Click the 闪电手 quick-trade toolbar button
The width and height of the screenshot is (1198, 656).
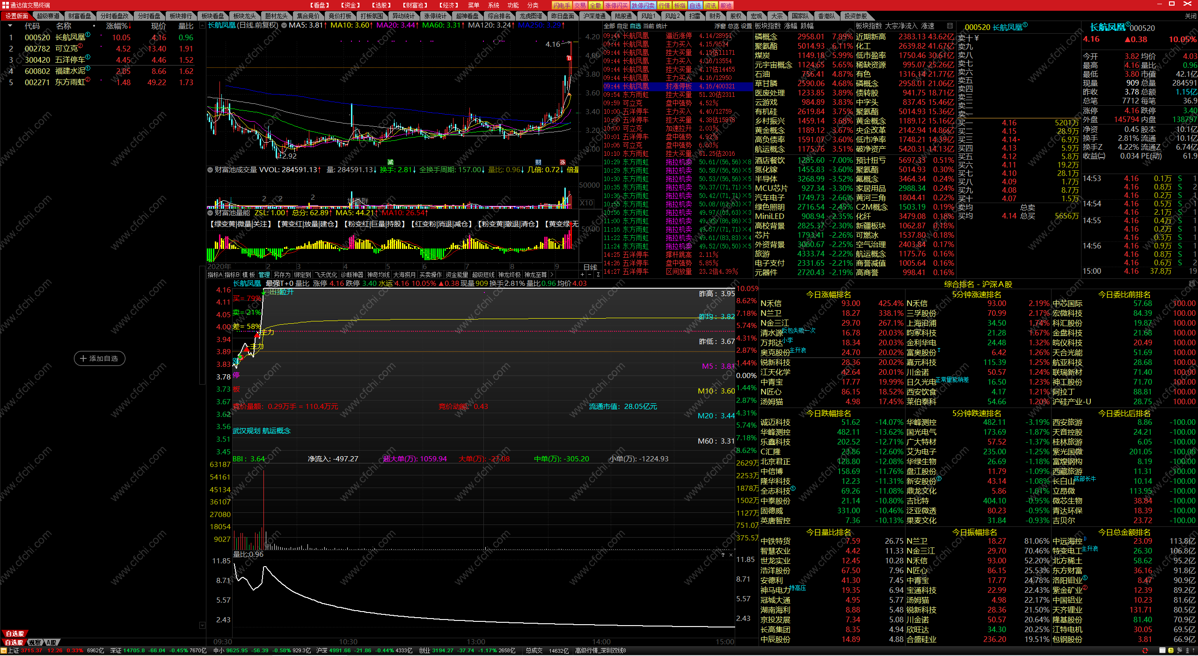point(561,5)
